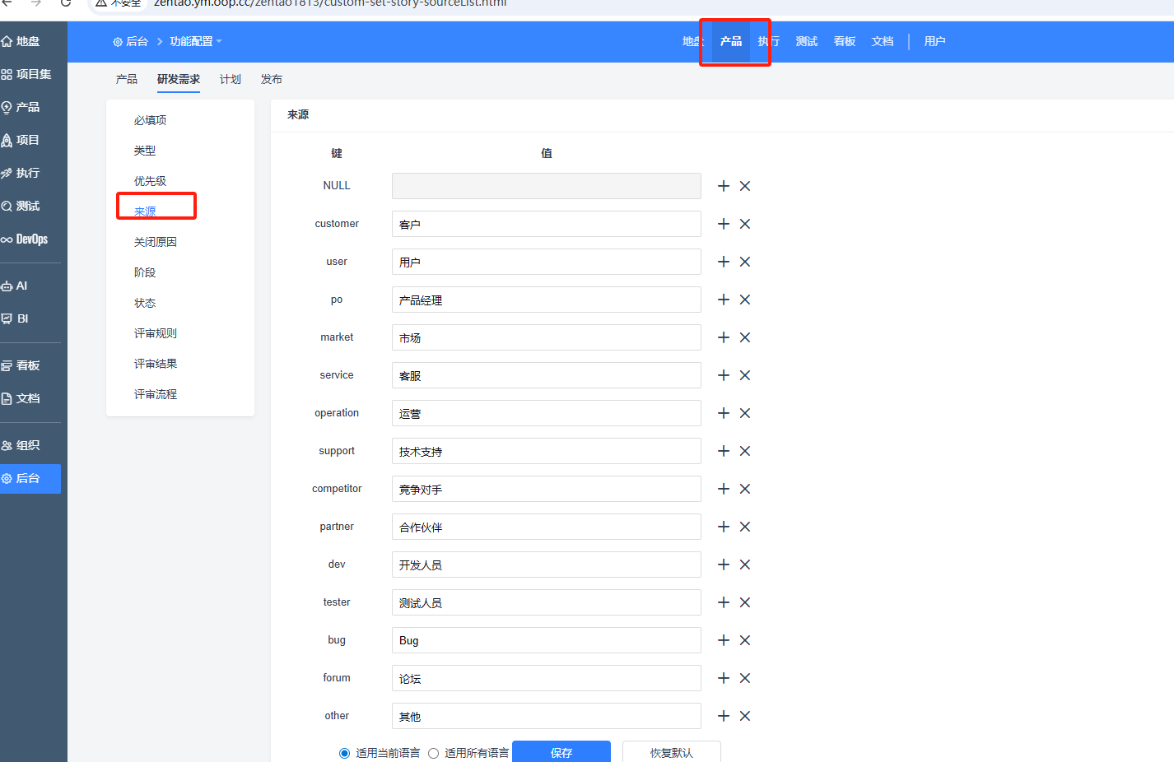
Task: Click the 后台 breadcrumb link in the header
Action: point(131,41)
